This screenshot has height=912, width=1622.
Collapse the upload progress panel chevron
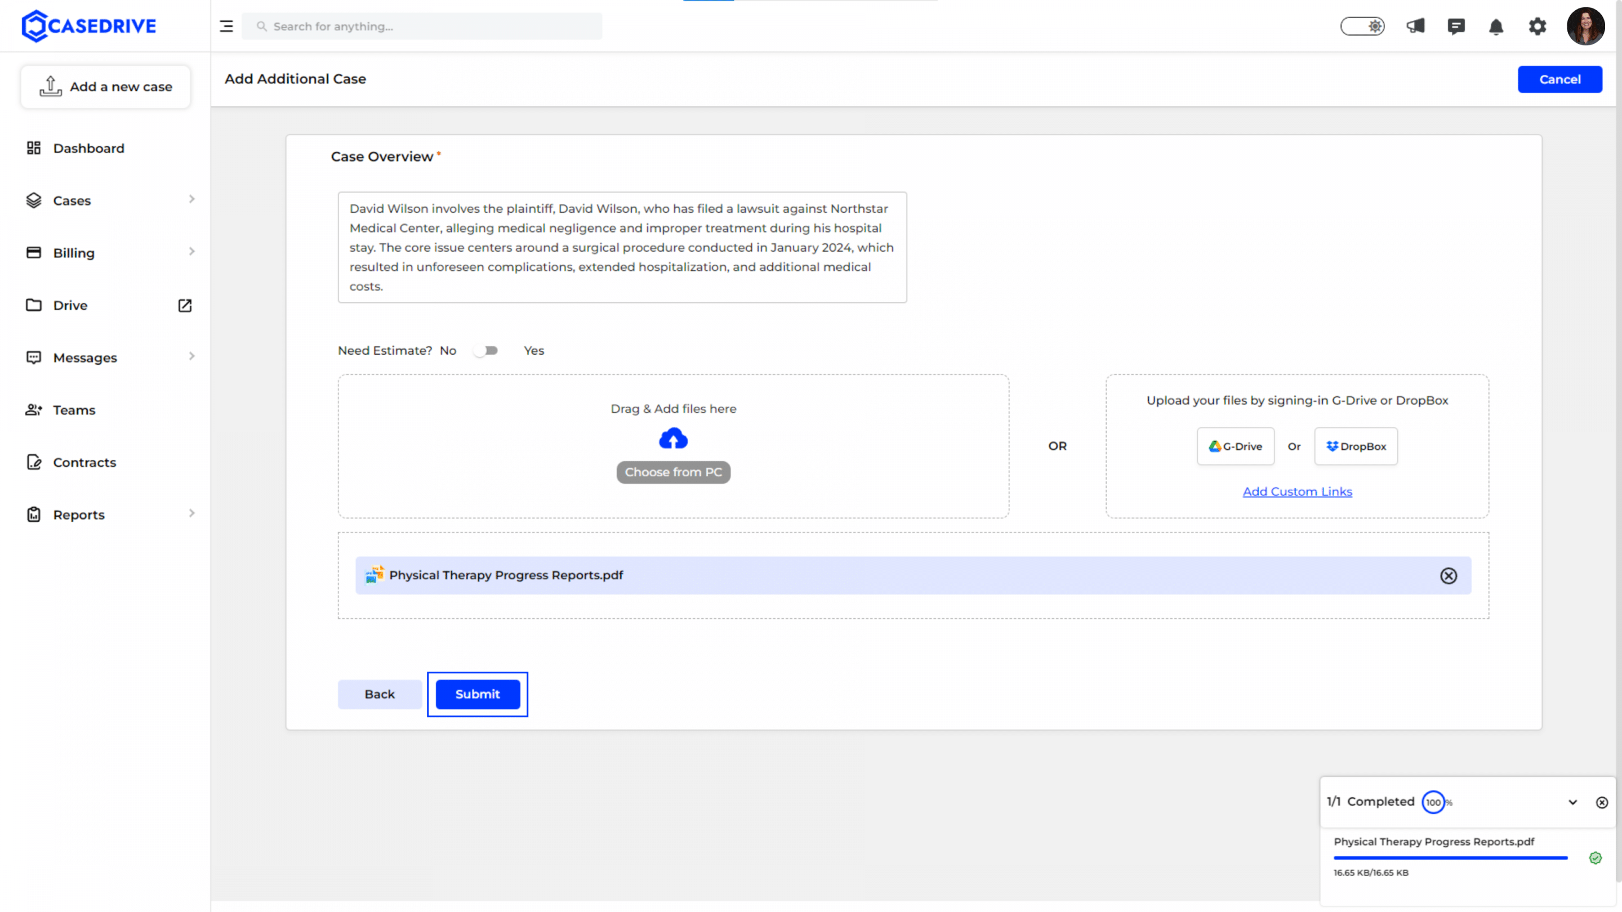1572,802
